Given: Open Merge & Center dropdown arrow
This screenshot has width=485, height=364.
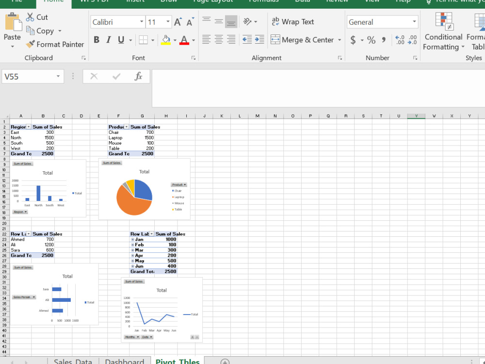Looking at the screenshot, I should [339, 40].
